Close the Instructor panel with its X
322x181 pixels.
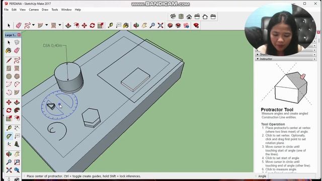point(314,59)
